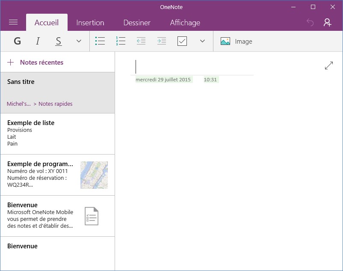
Task: Create new page with Notes récentes plus
Action: click(x=11, y=63)
